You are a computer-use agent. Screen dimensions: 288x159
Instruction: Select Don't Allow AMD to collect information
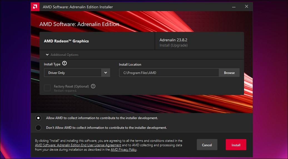38,127
